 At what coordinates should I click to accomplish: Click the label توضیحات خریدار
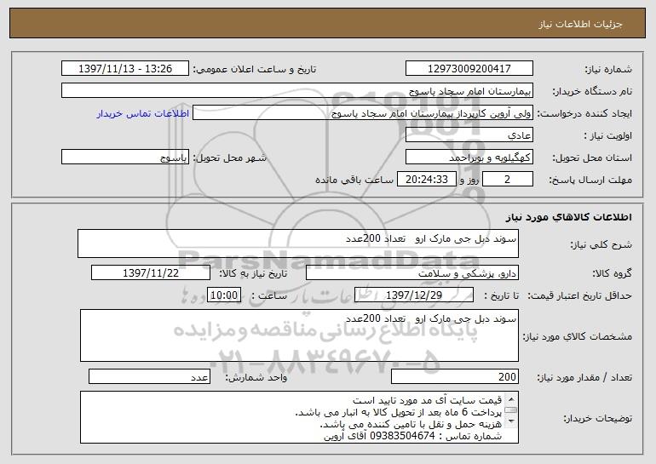597,418
